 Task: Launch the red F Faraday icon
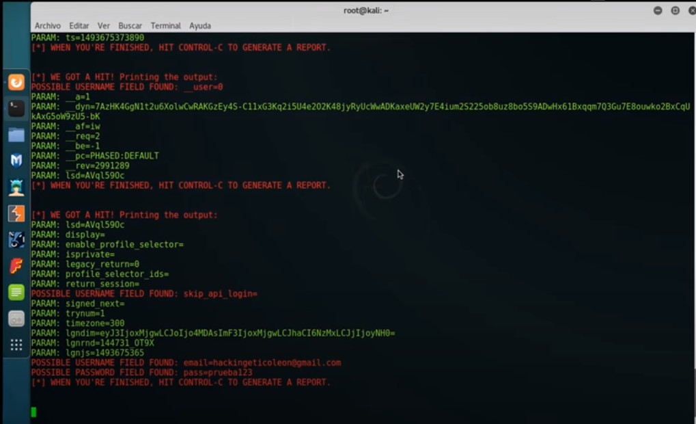pyautogui.click(x=16, y=266)
